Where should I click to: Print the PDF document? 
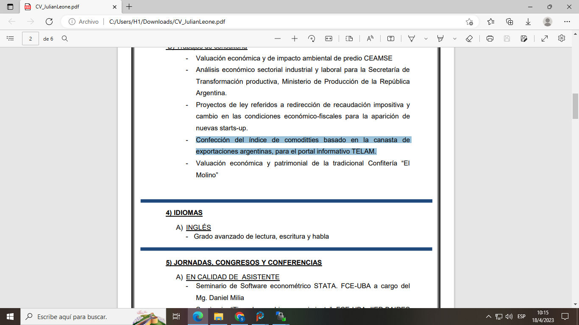(x=490, y=39)
